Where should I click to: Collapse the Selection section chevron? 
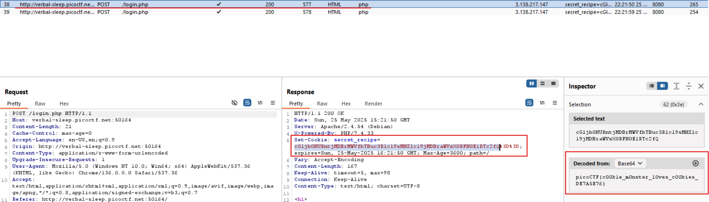tap(701, 104)
